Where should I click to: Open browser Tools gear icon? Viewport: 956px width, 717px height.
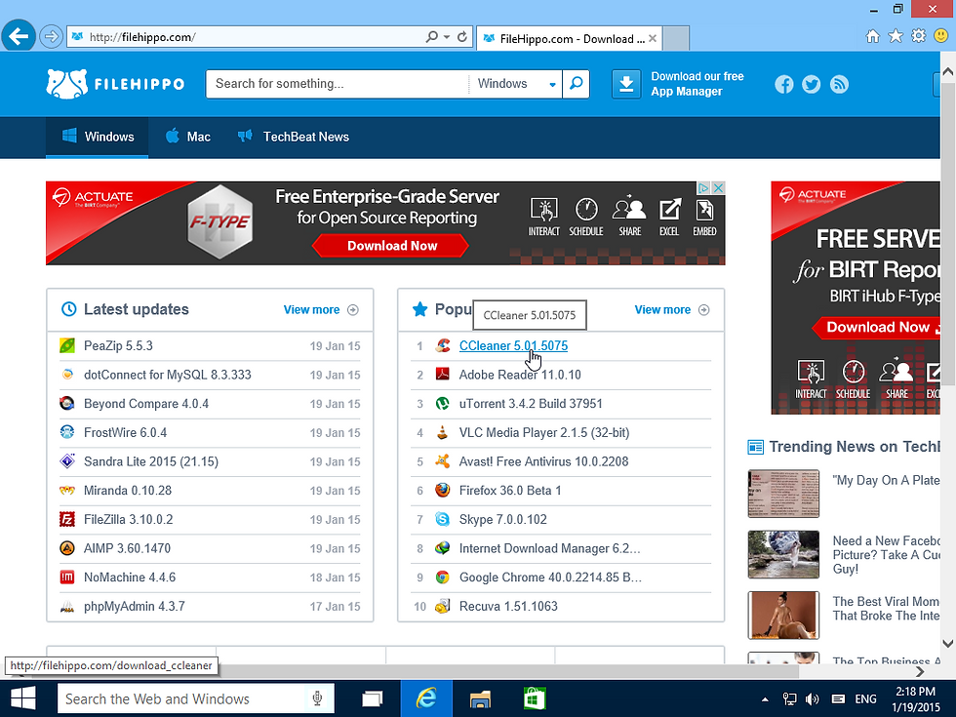click(x=918, y=36)
